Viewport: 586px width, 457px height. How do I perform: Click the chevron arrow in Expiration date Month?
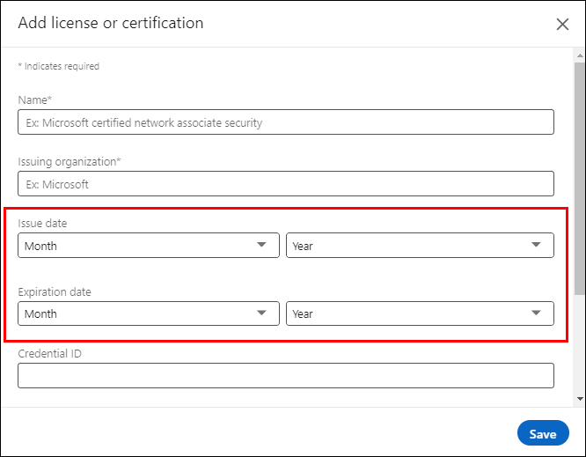pos(261,313)
